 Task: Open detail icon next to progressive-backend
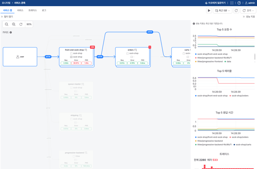point(86,153)
